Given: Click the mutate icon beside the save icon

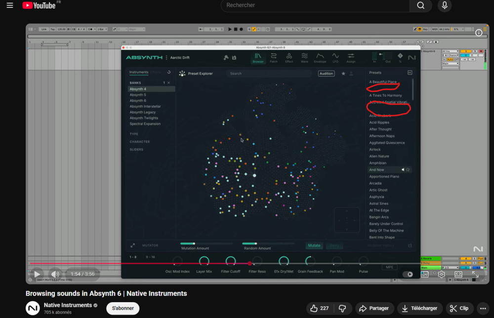Looking at the screenshot, I should pos(226,58).
